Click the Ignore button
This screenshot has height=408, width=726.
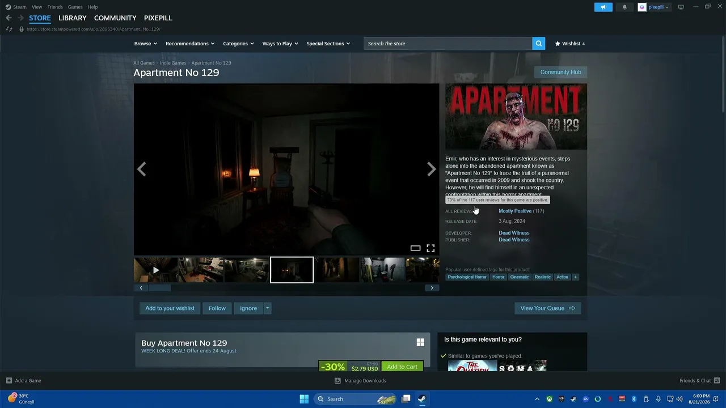[248, 308]
